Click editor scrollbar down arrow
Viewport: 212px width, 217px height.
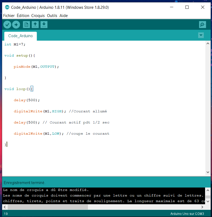point(208,172)
